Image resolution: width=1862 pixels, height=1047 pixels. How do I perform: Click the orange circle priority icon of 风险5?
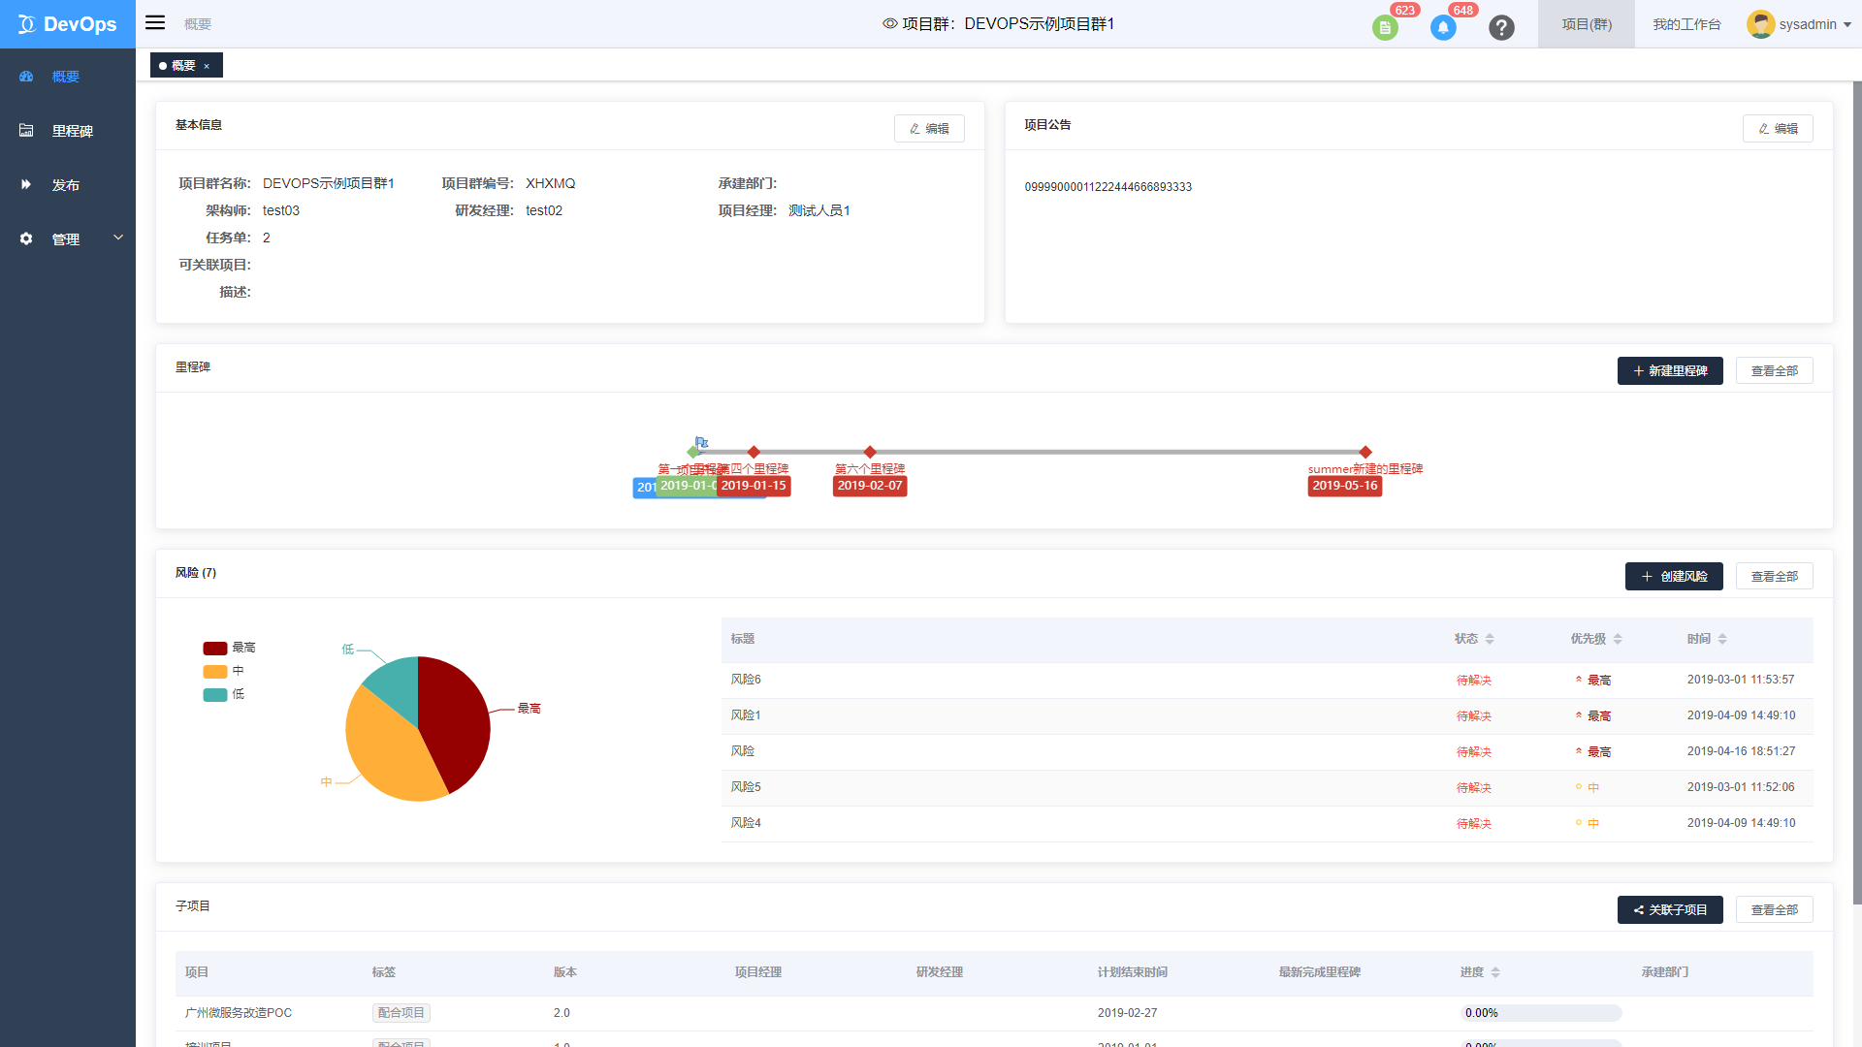[x=1579, y=787]
